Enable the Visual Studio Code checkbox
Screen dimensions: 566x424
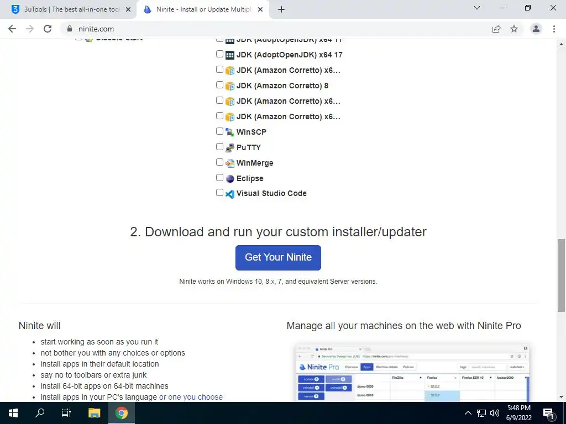219,193
